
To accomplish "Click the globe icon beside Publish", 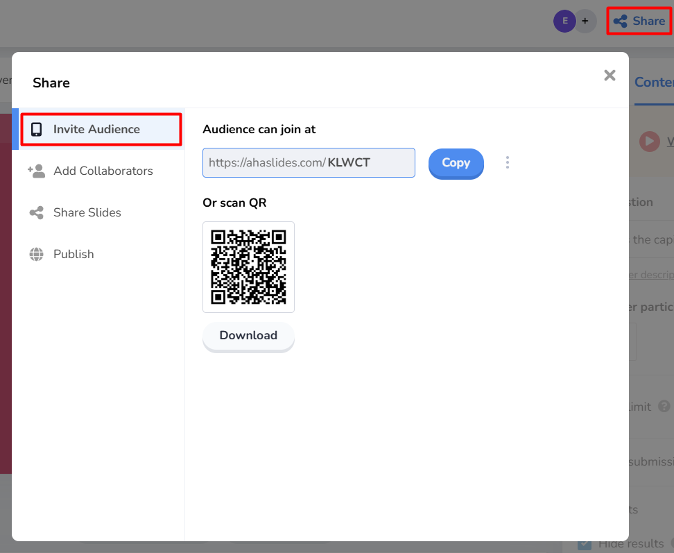I will click(x=37, y=254).
